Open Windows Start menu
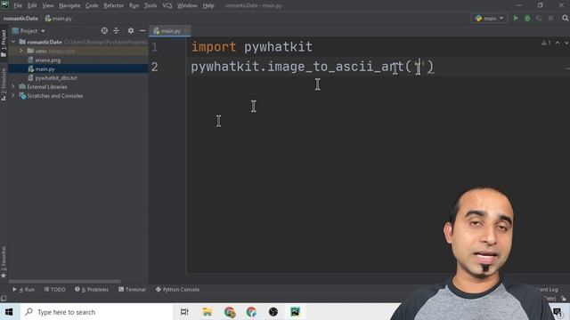 pos(9,312)
